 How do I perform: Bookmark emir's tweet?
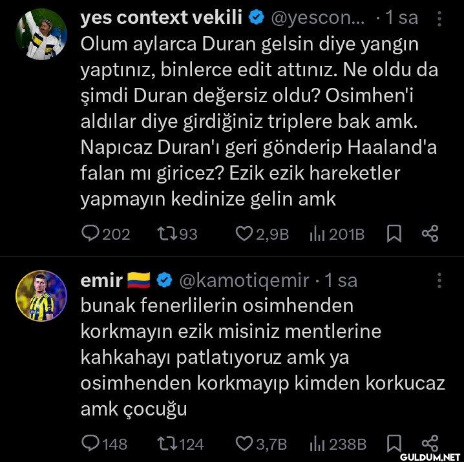point(392,443)
